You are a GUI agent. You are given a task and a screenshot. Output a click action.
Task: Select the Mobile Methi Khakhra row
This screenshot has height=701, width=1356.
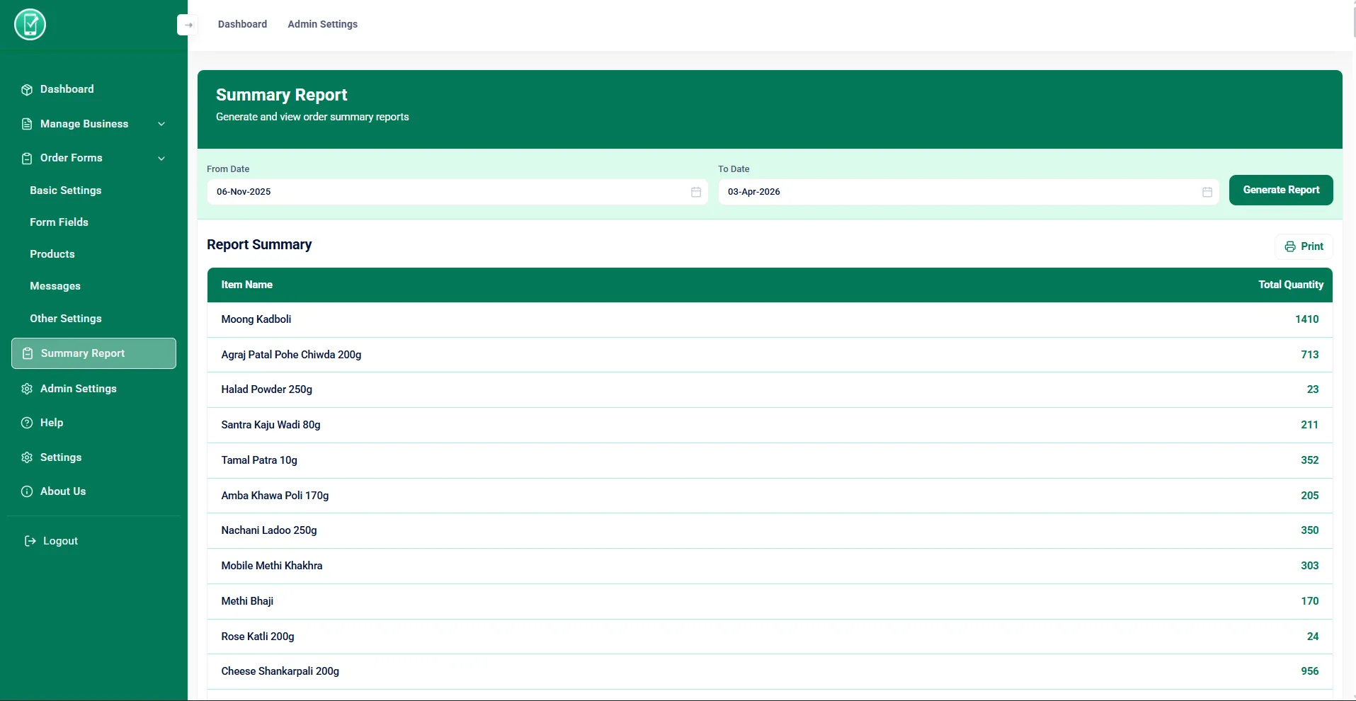(770, 566)
